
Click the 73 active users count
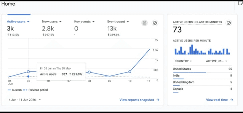[x=177, y=30]
